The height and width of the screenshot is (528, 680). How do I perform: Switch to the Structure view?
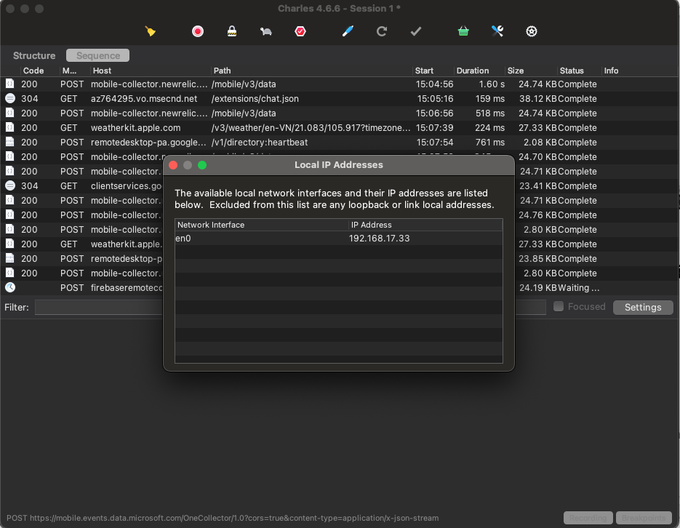coord(33,55)
